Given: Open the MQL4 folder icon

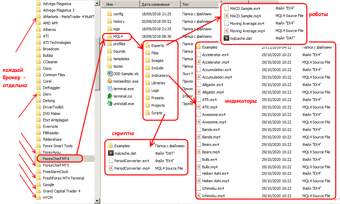Looking at the screenshot, I should tap(109, 36).
